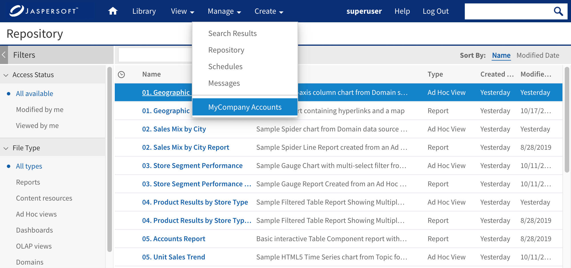Screen dimensions: 571x268
Task: Select the All available filter
Action: click(35, 93)
